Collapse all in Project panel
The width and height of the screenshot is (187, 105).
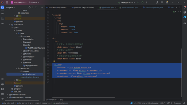coord(36,7)
